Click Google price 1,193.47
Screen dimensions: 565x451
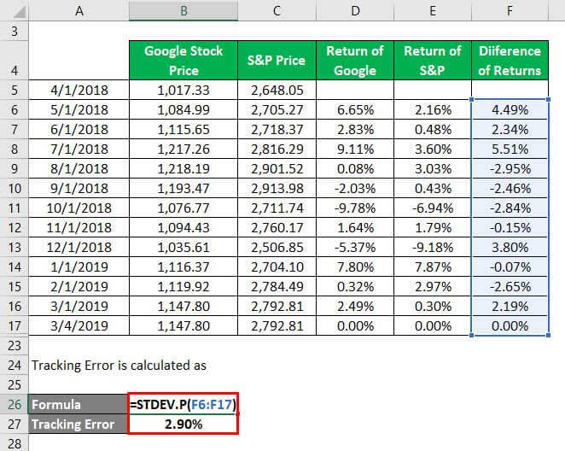pyautogui.click(x=183, y=188)
